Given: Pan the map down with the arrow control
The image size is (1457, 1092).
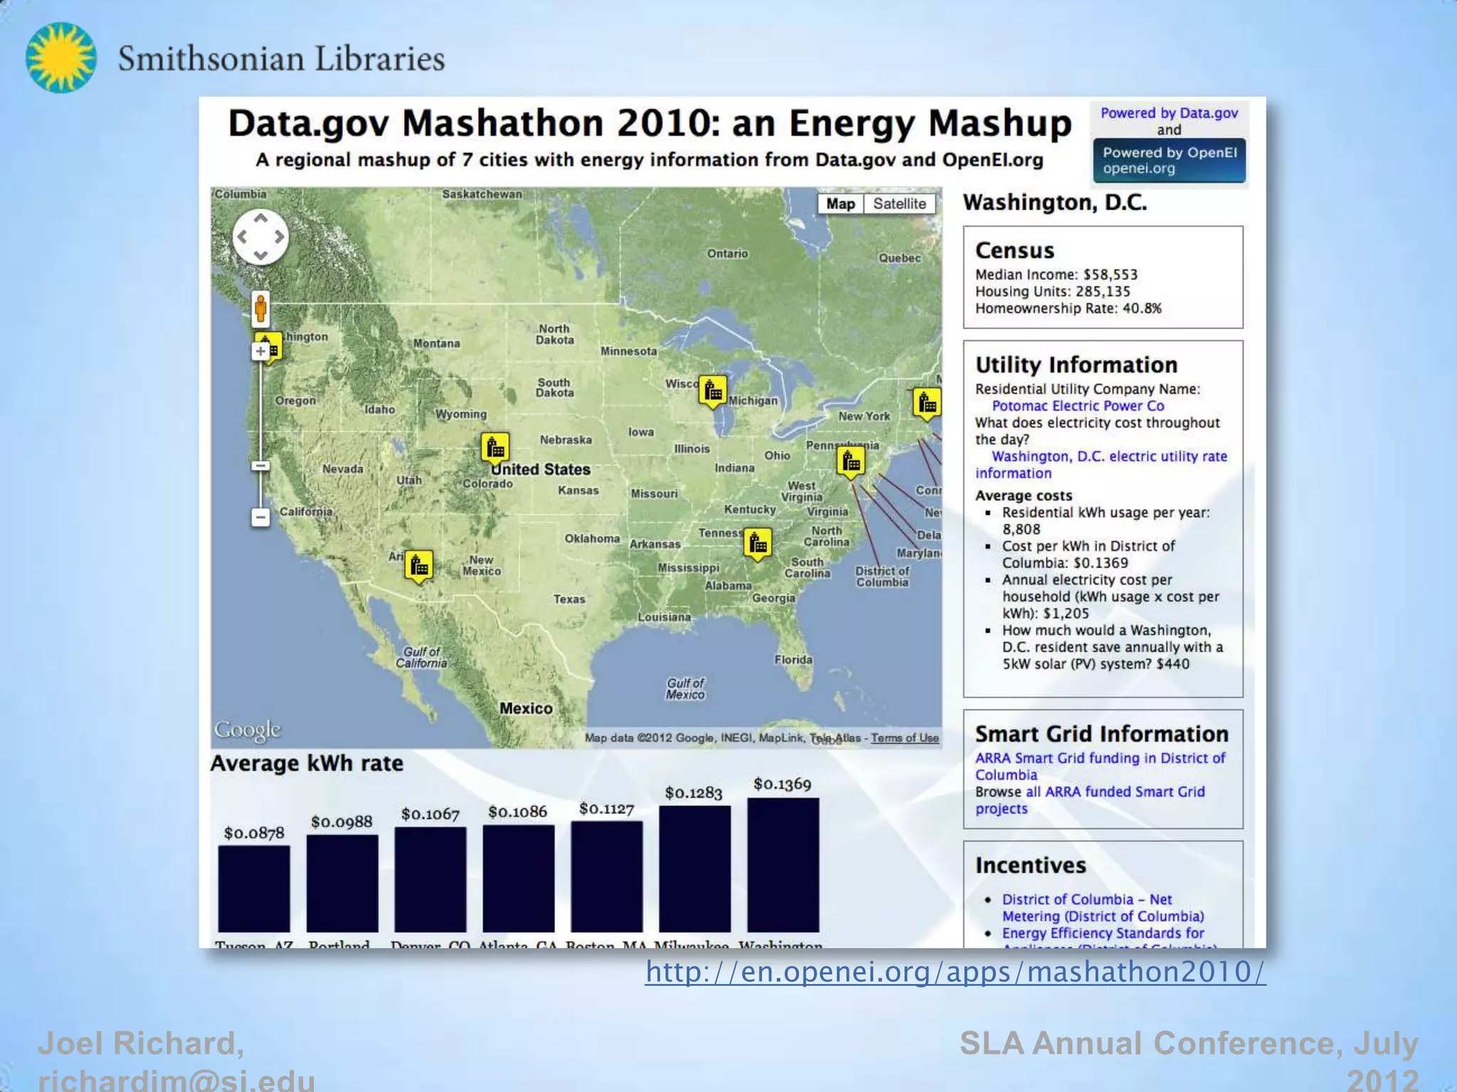Looking at the screenshot, I should (260, 255).
